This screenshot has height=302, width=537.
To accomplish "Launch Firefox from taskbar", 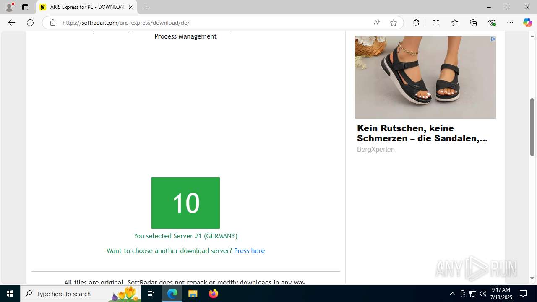I will click(214, 294).
